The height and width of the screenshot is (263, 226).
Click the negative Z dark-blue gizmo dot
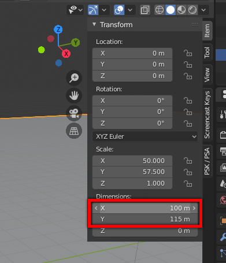58,63
